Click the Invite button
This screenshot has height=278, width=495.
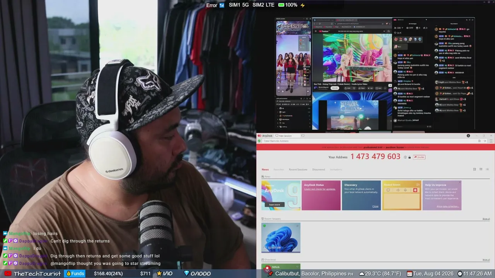tap(419, 157)
